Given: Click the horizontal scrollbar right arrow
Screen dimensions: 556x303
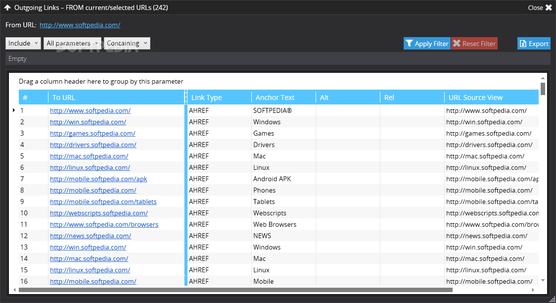Looking at the screenshot, I should pyautogui.click(x=533, y=290).
